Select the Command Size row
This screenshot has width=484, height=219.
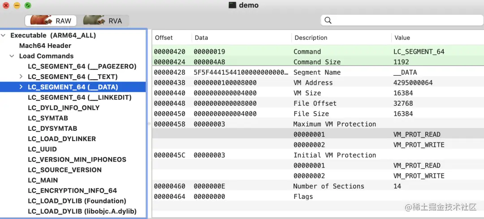[x=318, y=62]
